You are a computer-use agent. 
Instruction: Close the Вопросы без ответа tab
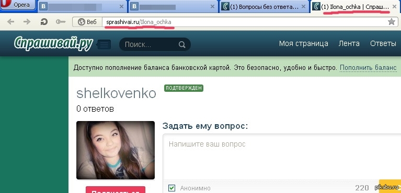click(304, 7)
